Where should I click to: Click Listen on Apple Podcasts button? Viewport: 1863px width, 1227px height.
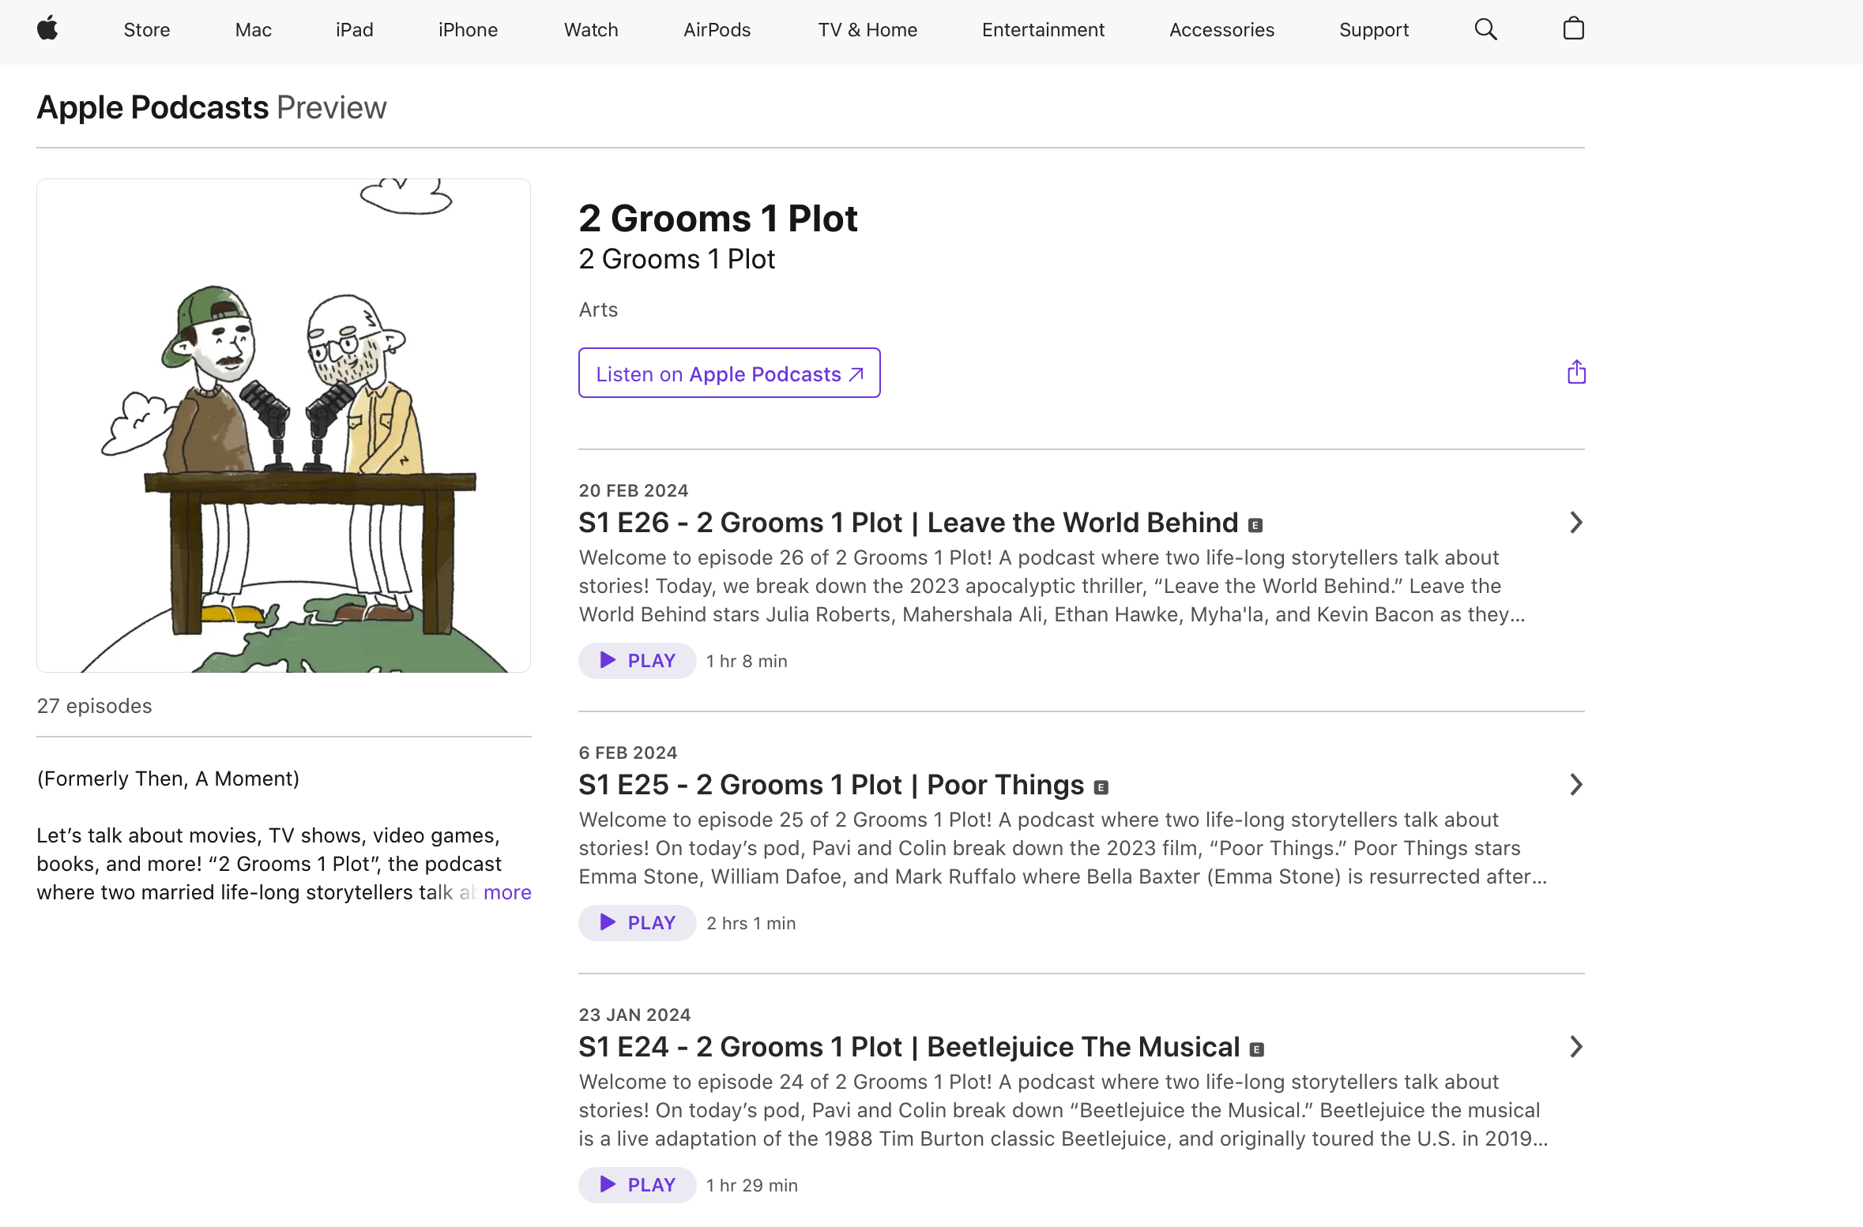pyautogui.click(x=728, y=373)
